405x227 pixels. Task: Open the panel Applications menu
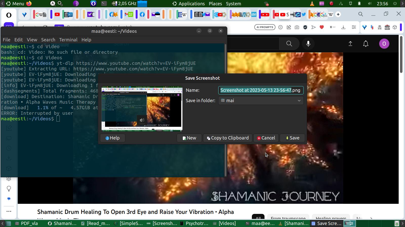tap(189, 4)
